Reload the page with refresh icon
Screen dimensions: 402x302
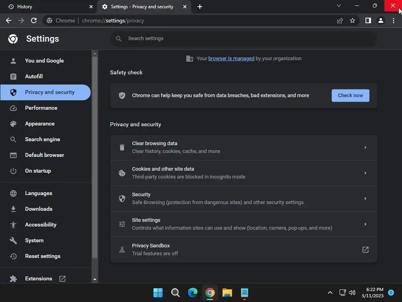click(34, 20)
